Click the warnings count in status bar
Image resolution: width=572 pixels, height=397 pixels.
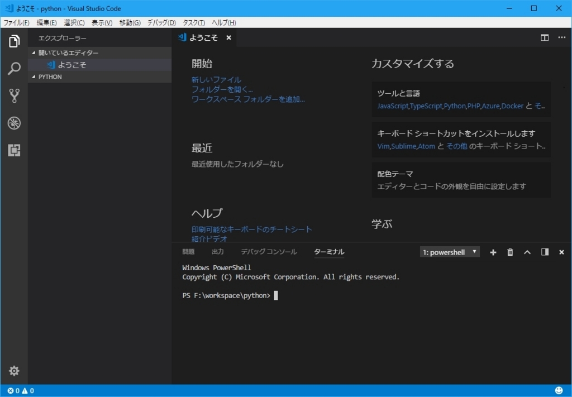28,391
